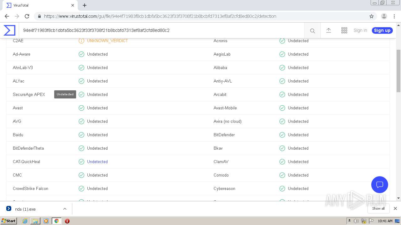Open Chrome three-dot menu
401x225 pixels.
coord(394,16)
